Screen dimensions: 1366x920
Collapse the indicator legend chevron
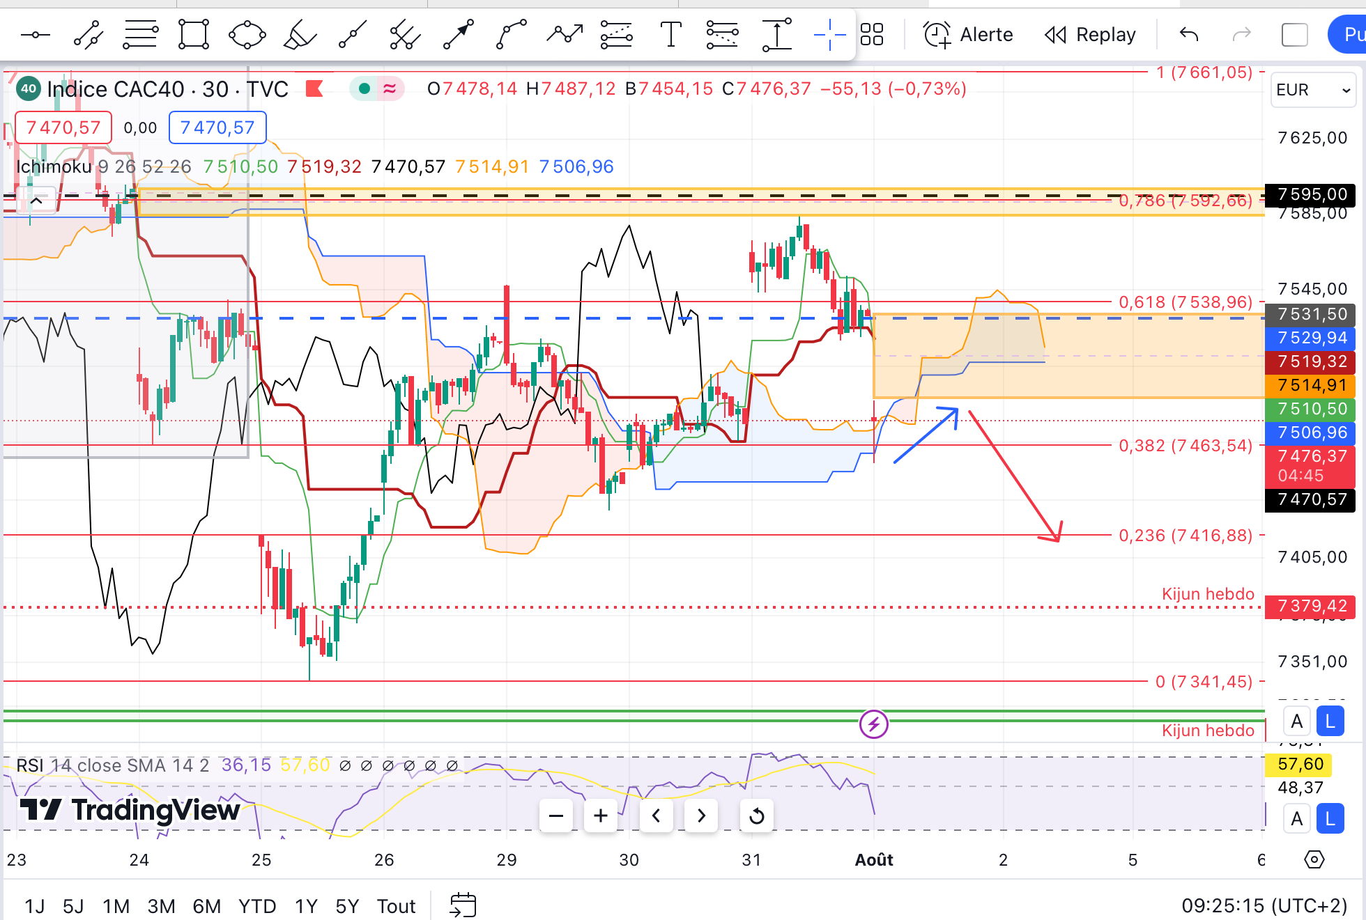(x=36, y=201)
